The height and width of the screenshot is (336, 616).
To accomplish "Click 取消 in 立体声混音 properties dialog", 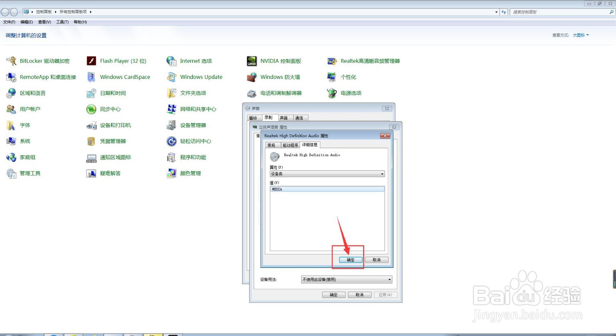I will click(360, 295).
